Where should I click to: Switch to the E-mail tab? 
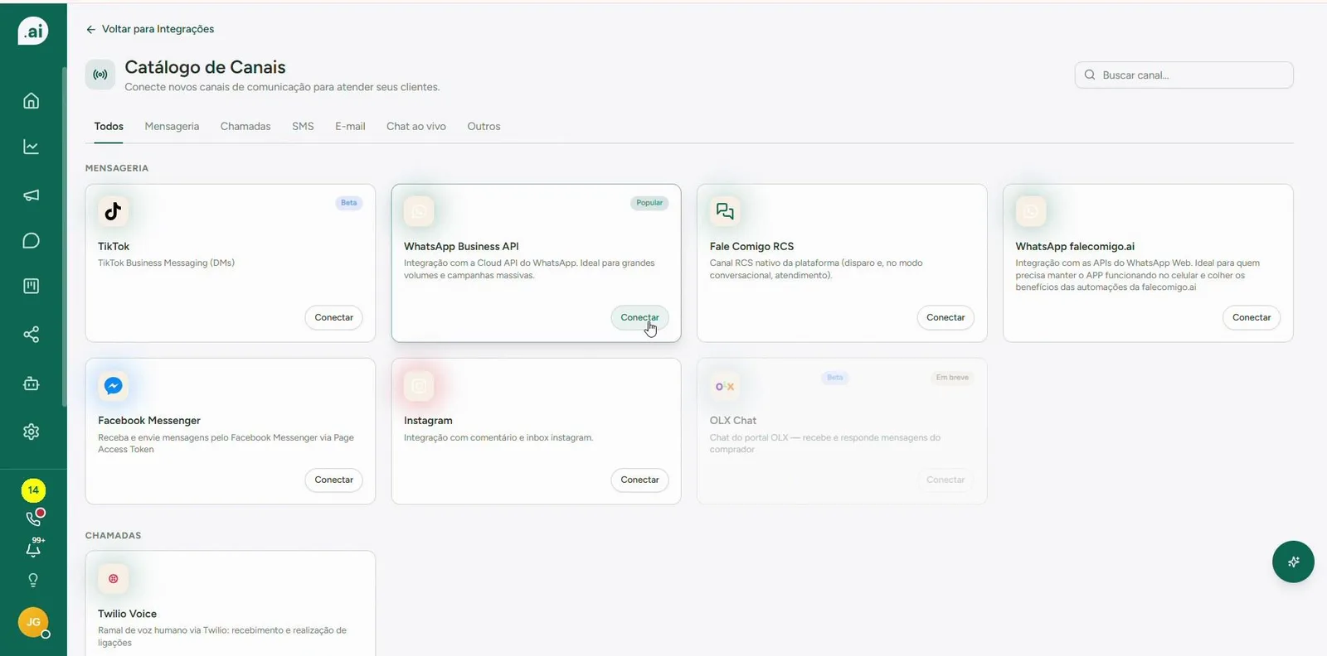coord(350,127)
